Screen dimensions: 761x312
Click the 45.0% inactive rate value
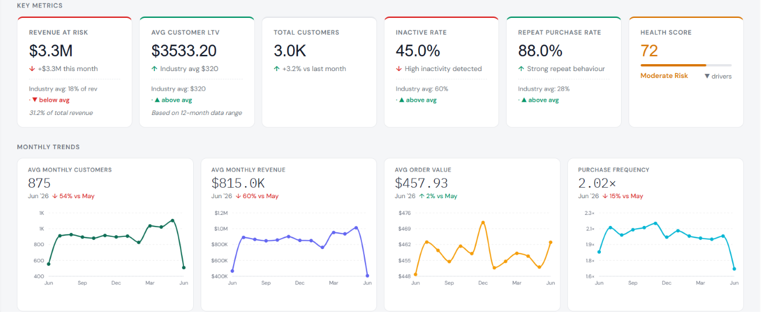(x=418, y=51)
